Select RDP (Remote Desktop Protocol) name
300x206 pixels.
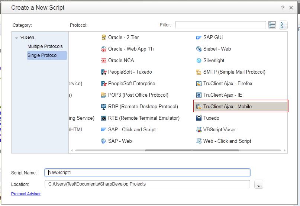[x=143, y=107]
